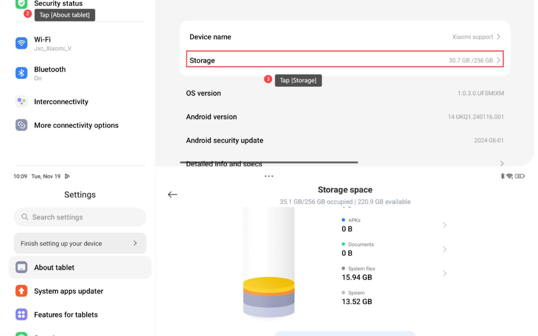The height and width of the screenshot is (336, 538).
Task: Tap the back arrow on Storage space
Action: point(172,195)
